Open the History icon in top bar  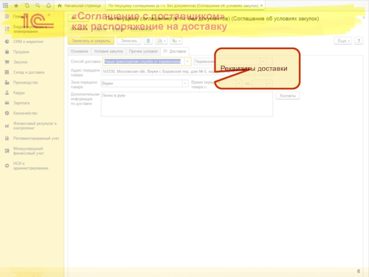tap(27, 6)
